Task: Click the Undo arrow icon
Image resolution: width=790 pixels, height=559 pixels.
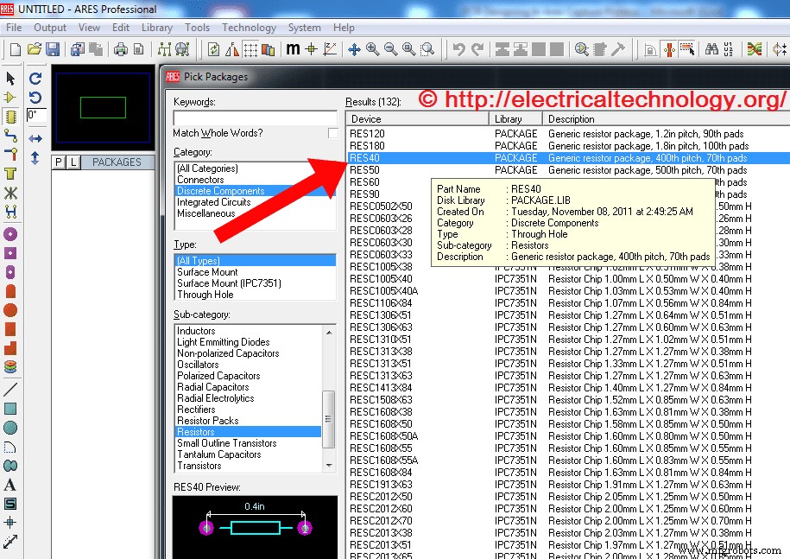Action: click(459, 49)
